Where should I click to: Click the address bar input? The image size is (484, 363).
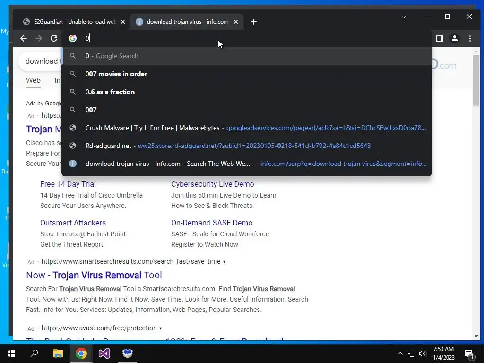(247, 38)
